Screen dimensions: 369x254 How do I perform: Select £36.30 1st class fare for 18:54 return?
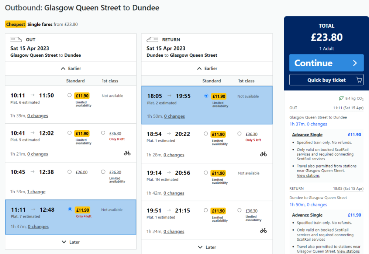pos(239,134)
